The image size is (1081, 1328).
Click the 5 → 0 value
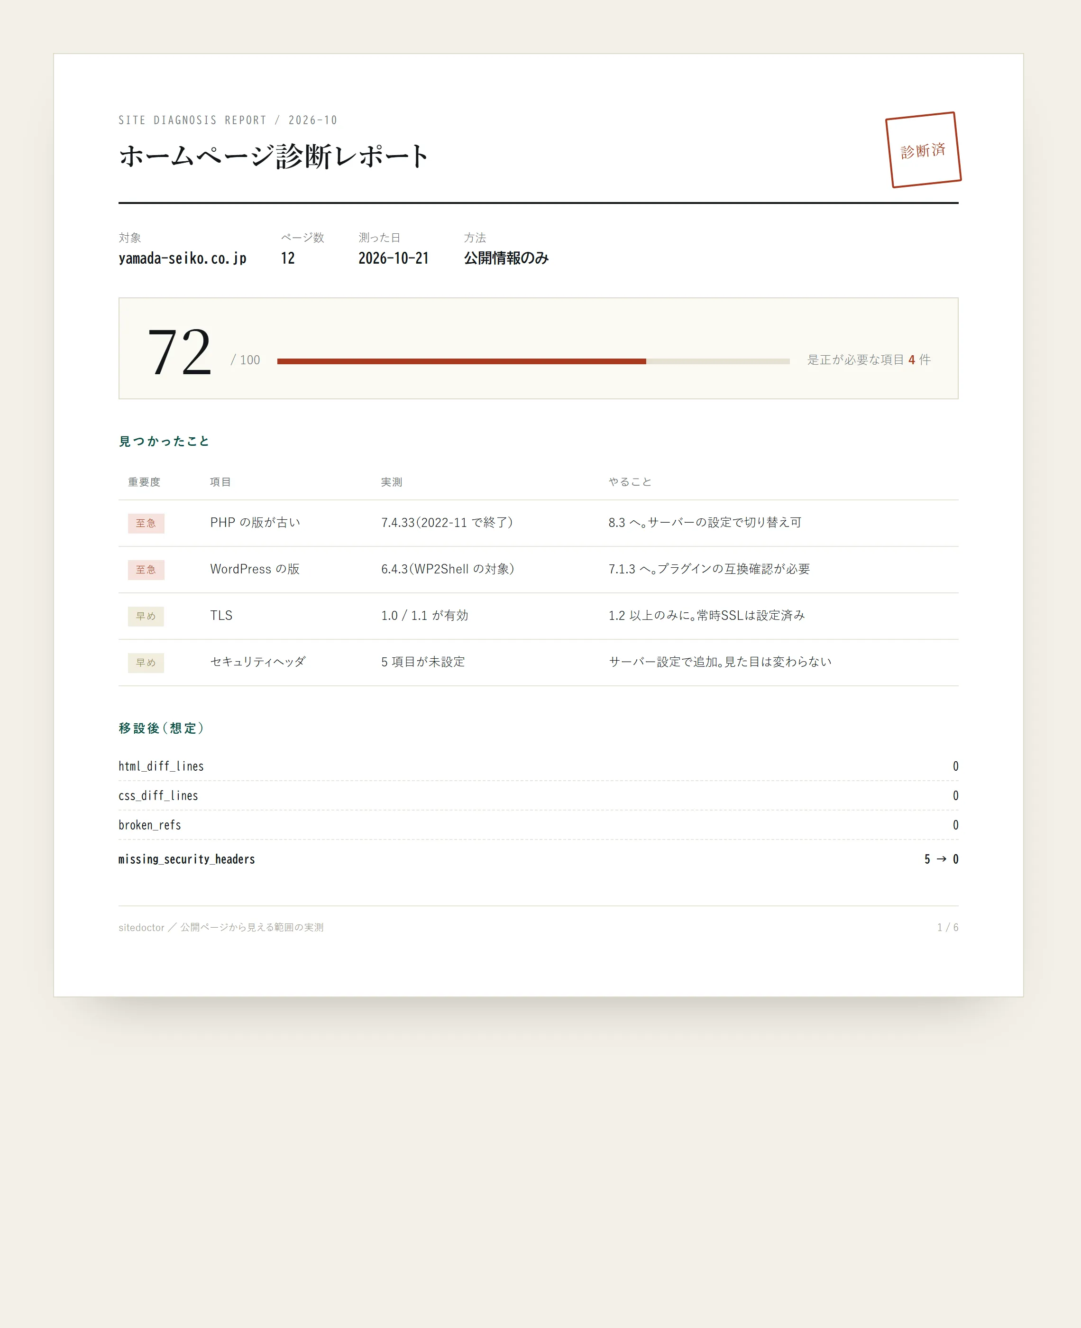[941, 859]
